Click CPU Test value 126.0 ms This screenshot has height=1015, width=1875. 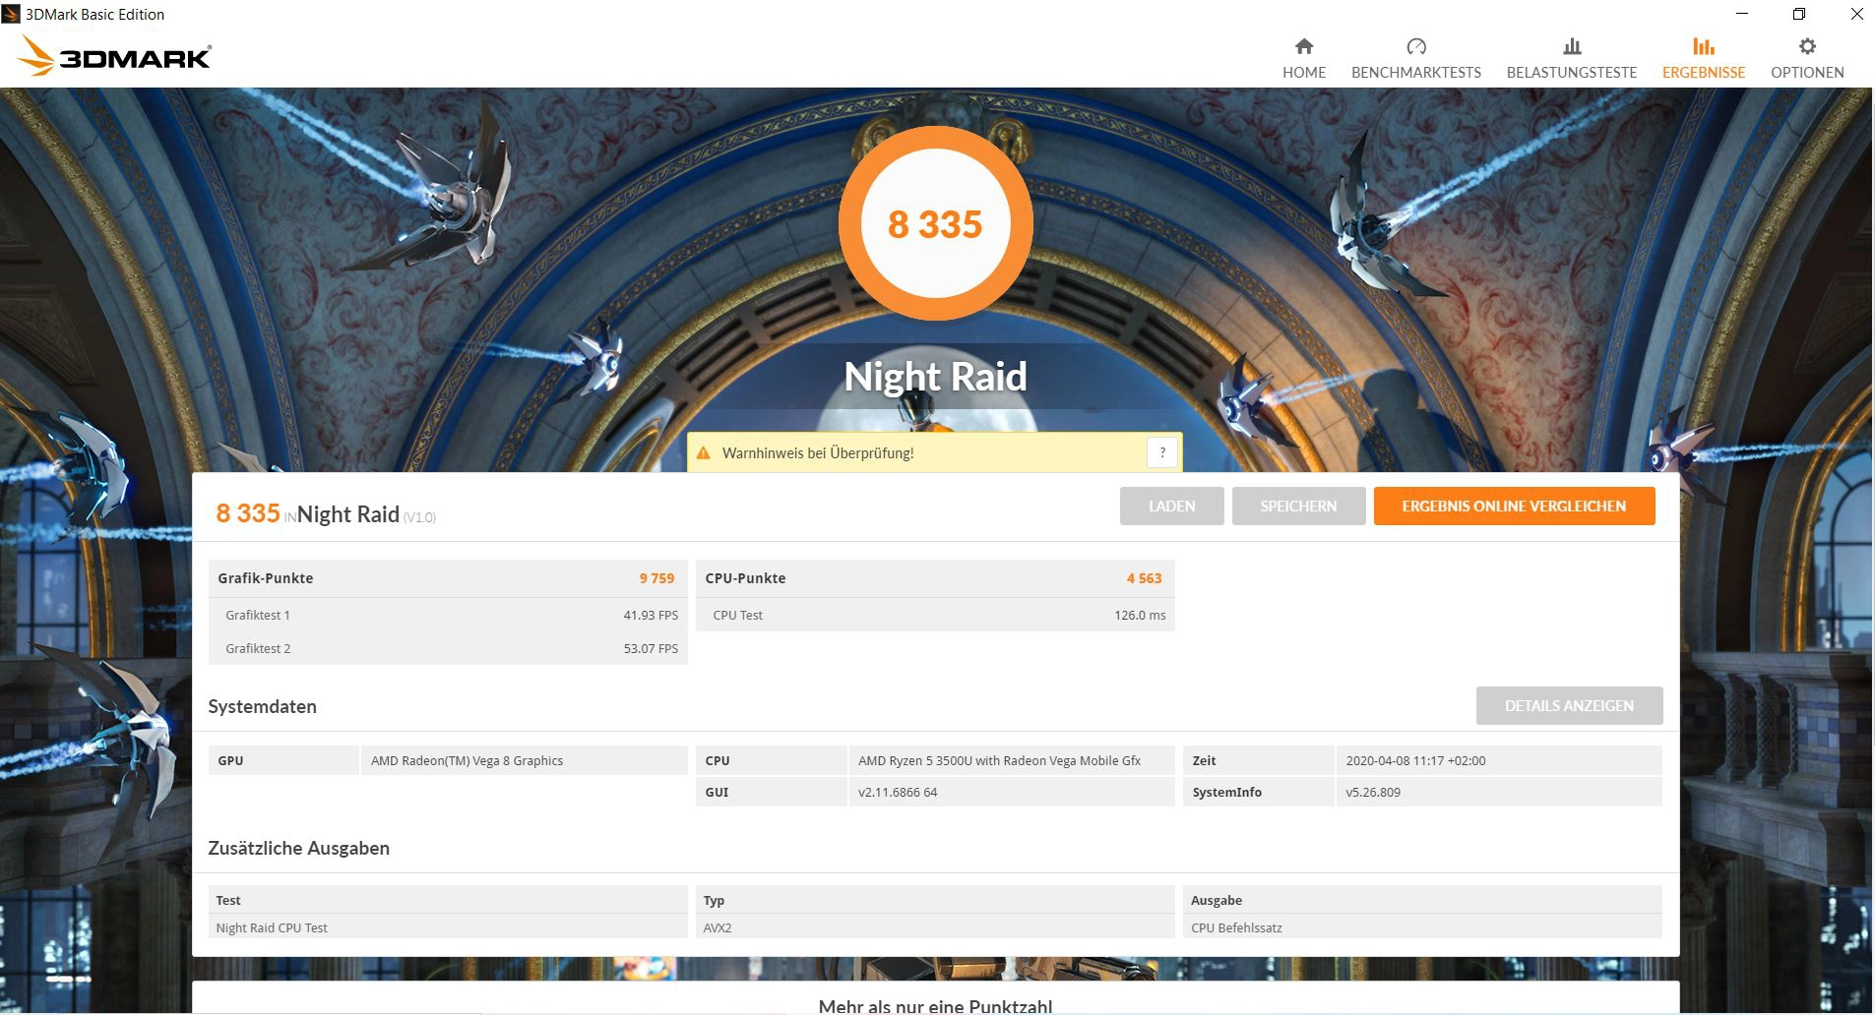click(x=1140, y=615)
